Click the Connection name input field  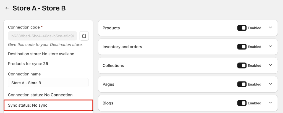point(48,83)
